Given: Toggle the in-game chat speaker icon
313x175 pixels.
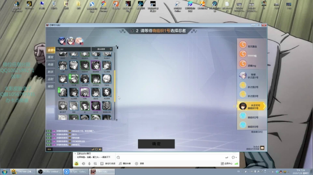Looking at the screenshot, I should coord(100,149).
